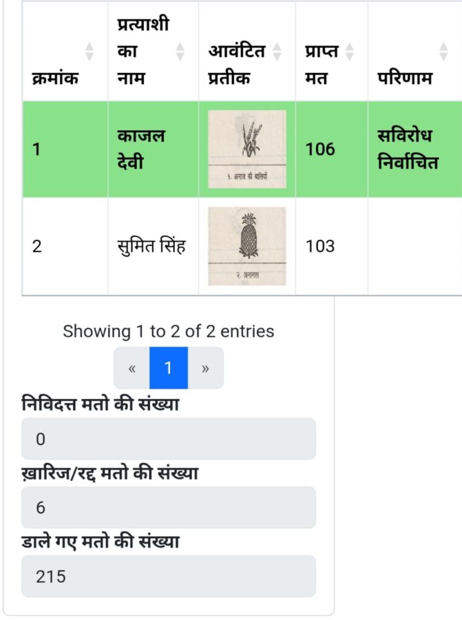Image resolution: width=462 pixels, height=620 pixels.
Task: Sort by परिणाम column arrows
Action: coord(443,52)
